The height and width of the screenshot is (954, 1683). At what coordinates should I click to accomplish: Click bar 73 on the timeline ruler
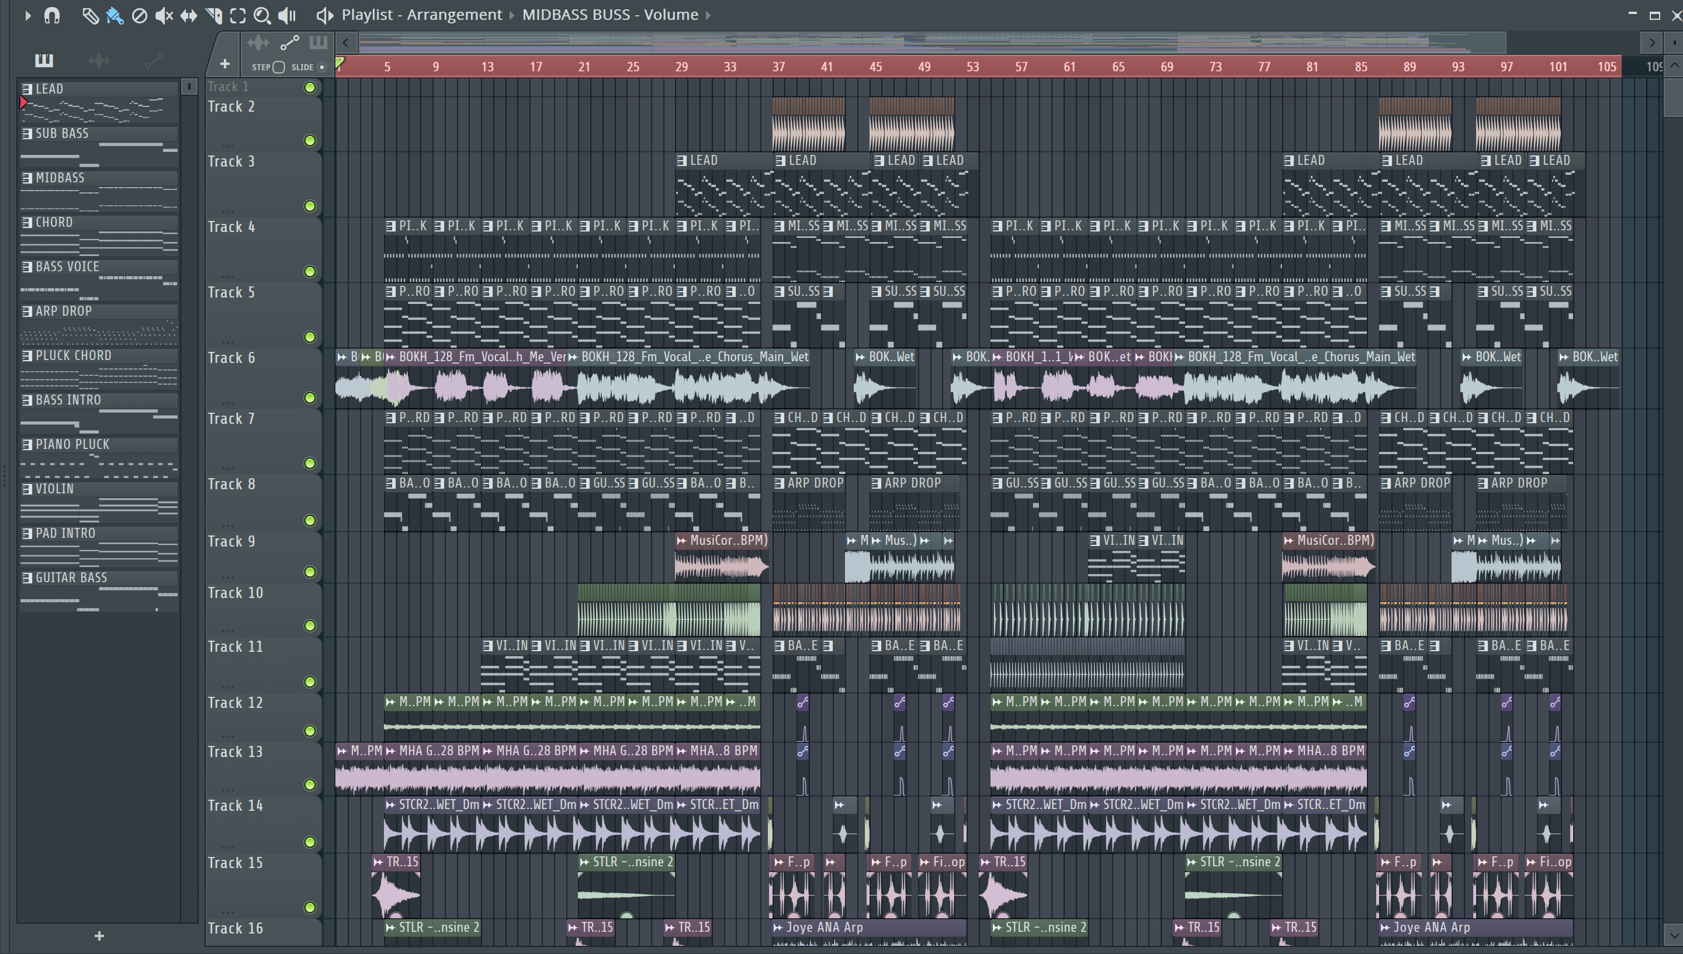(1215, 67)
